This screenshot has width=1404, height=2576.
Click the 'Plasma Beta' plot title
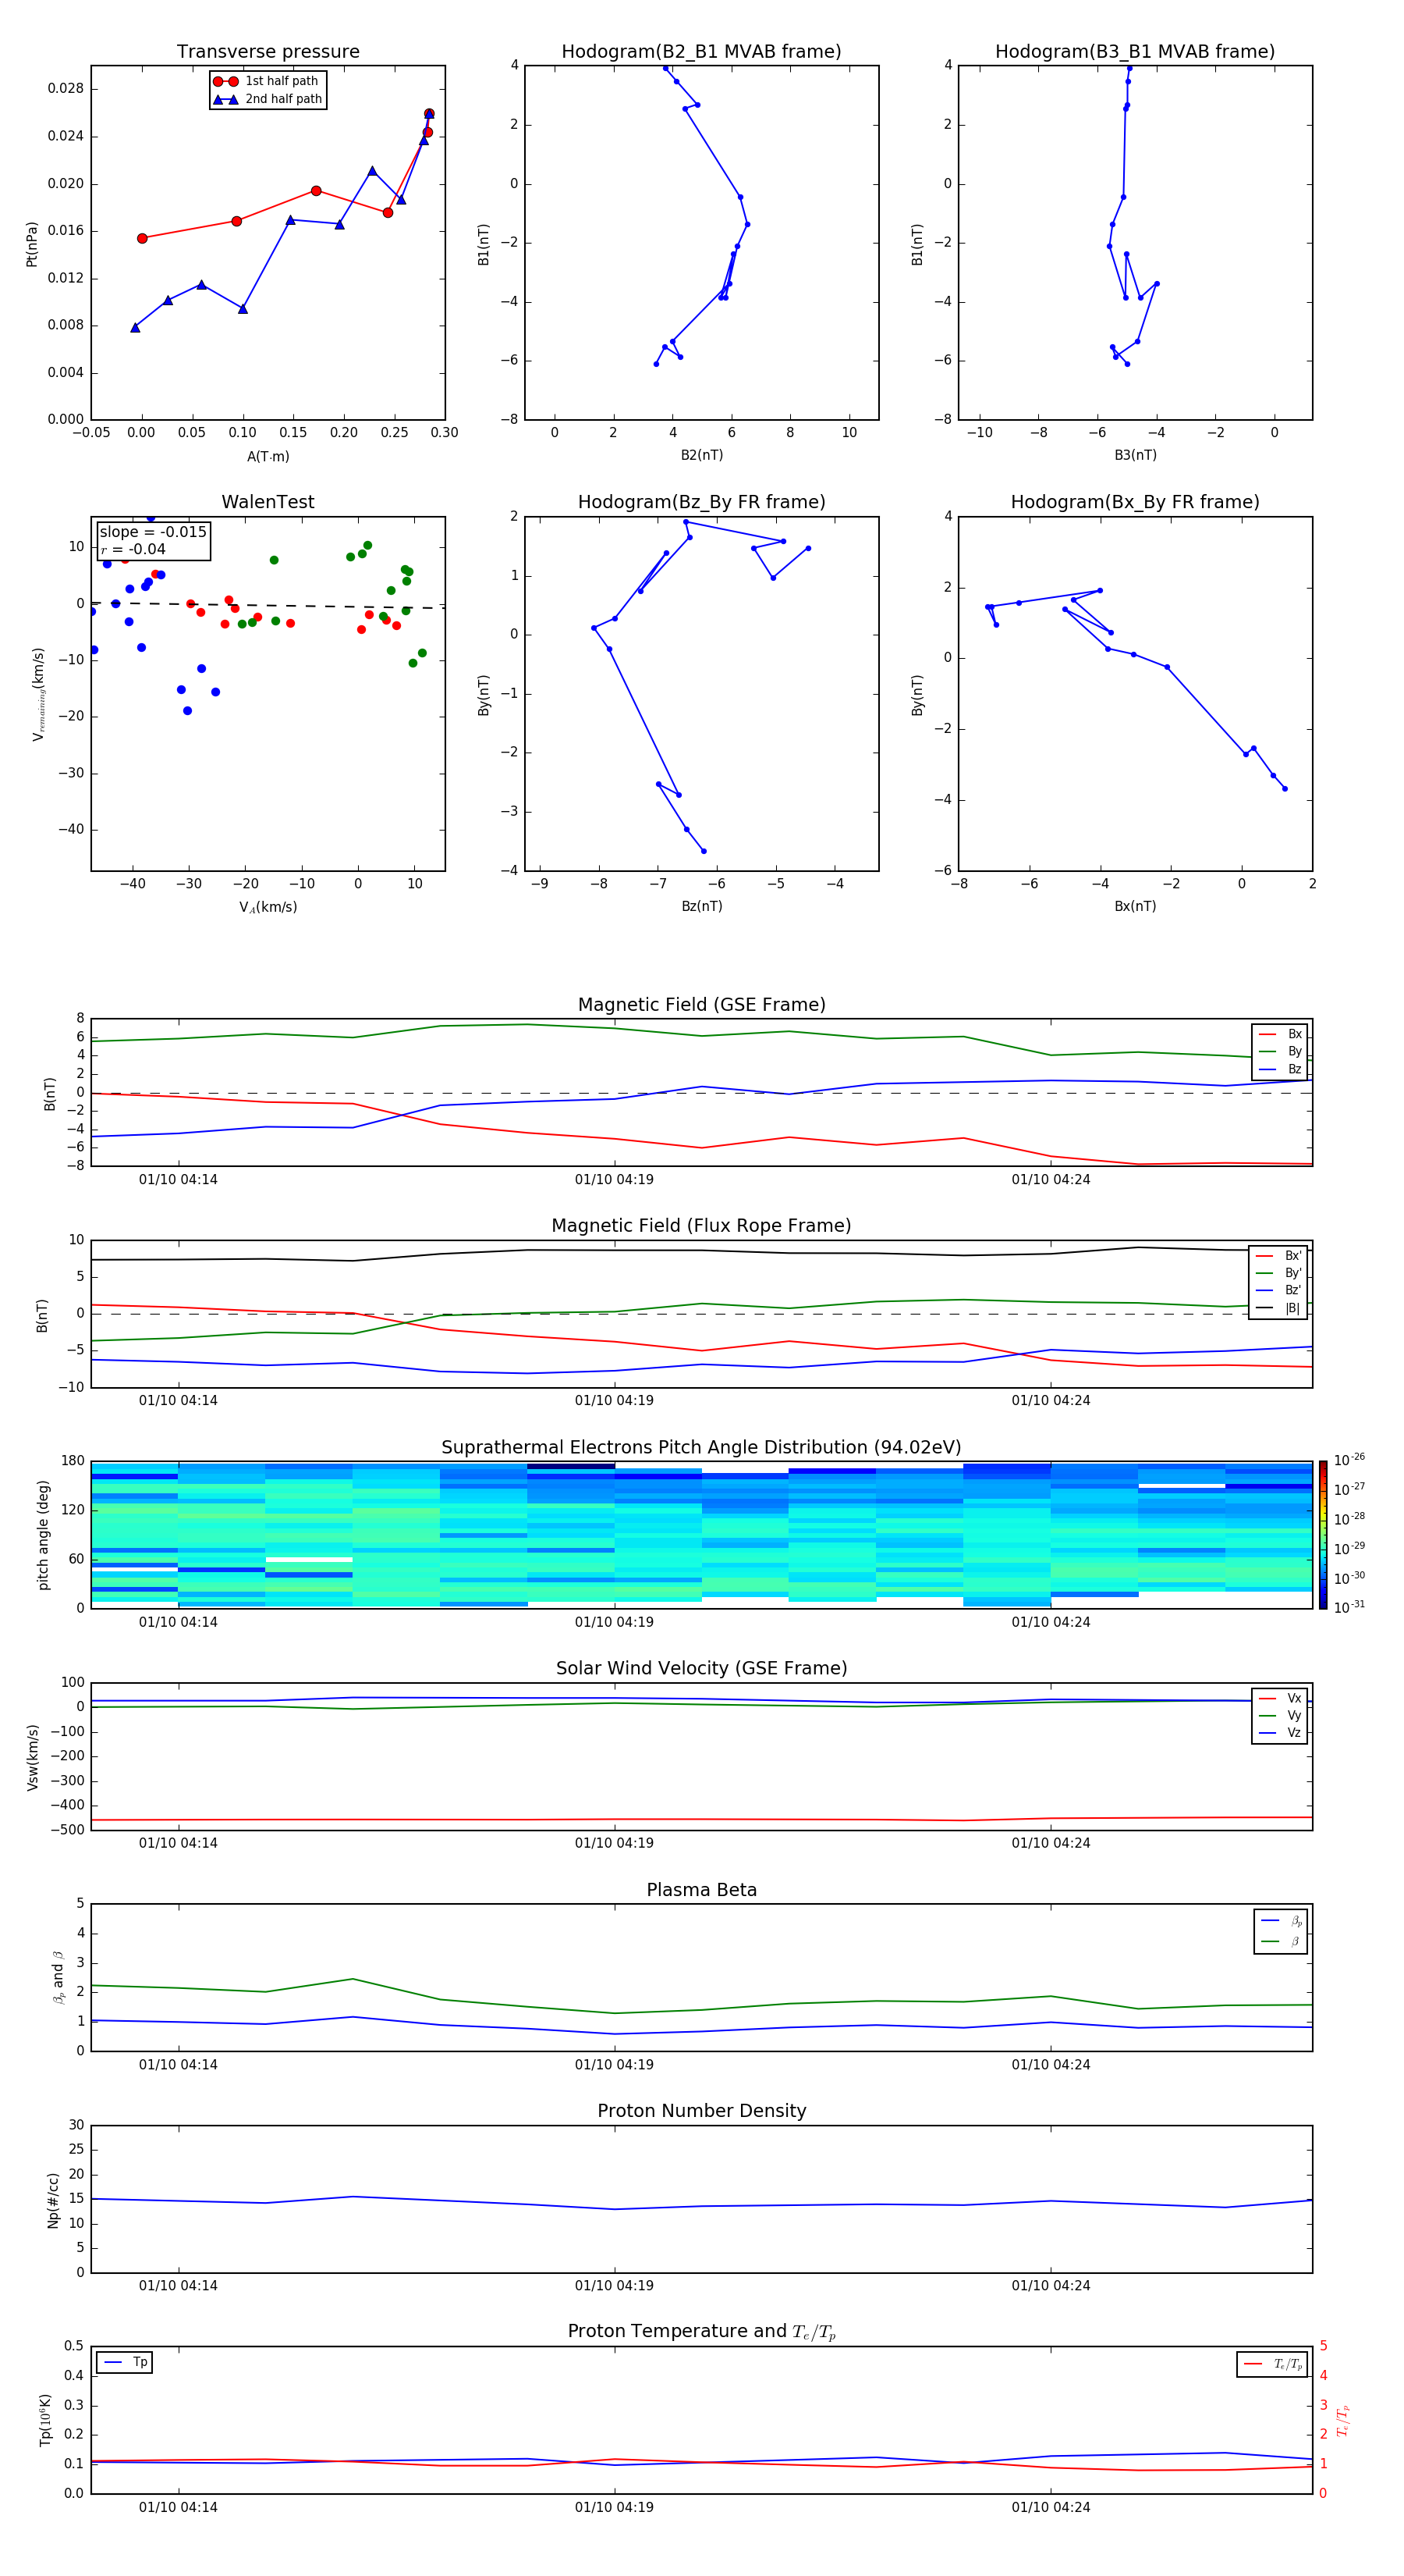(701, 1890)
